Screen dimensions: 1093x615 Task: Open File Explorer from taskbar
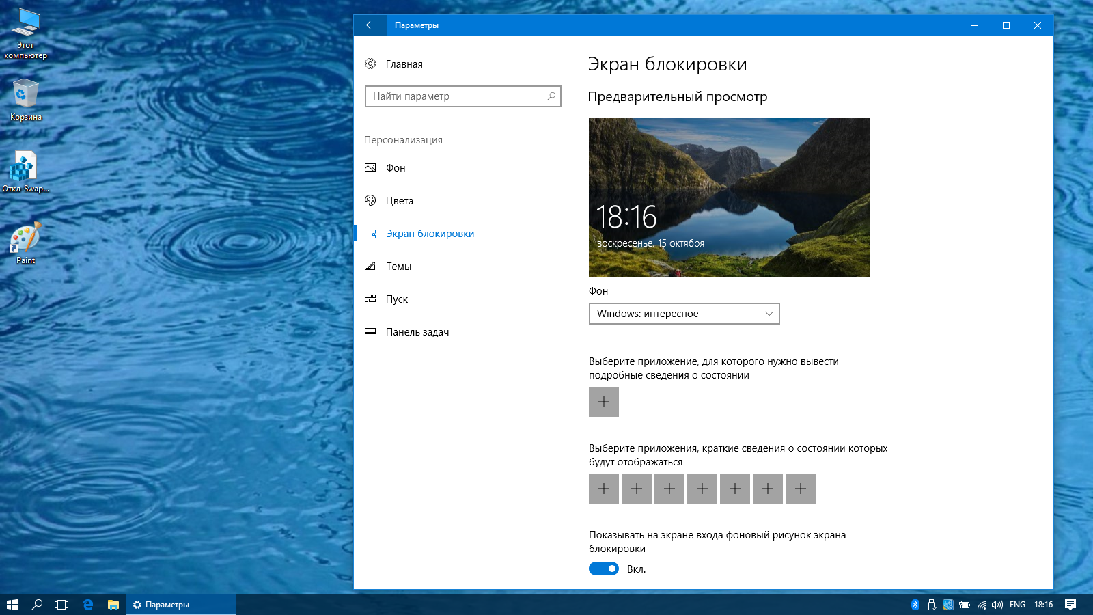coord(113,605)
